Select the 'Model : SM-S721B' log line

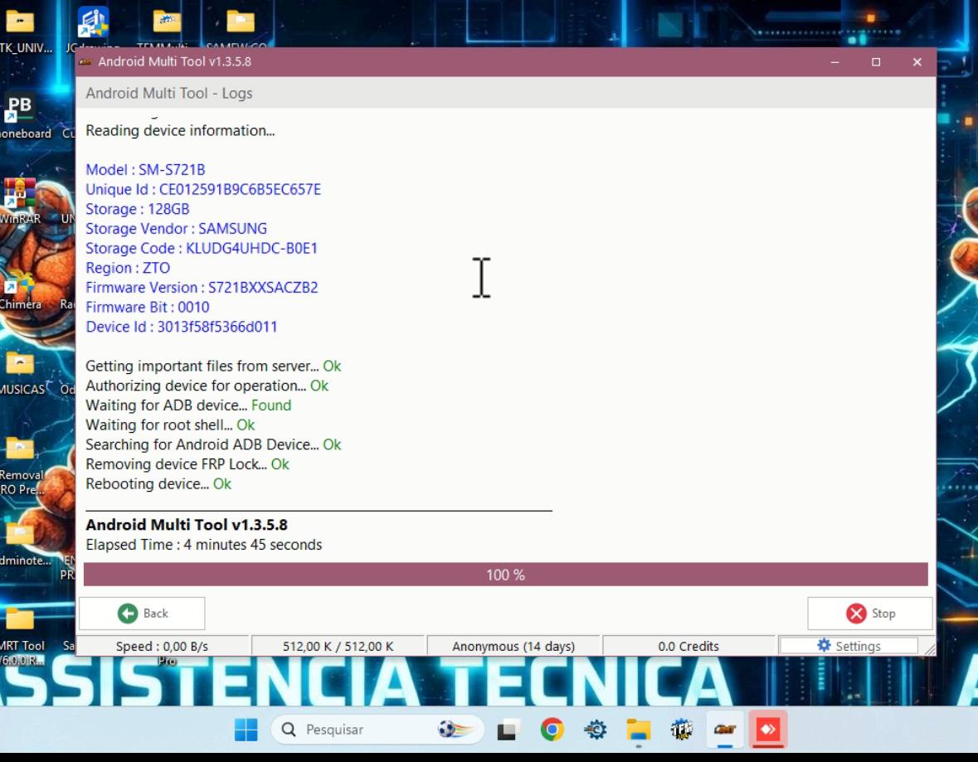tap(145, 170)
